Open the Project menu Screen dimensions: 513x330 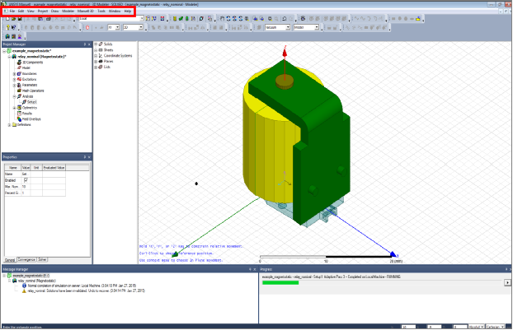click(43, 11)
